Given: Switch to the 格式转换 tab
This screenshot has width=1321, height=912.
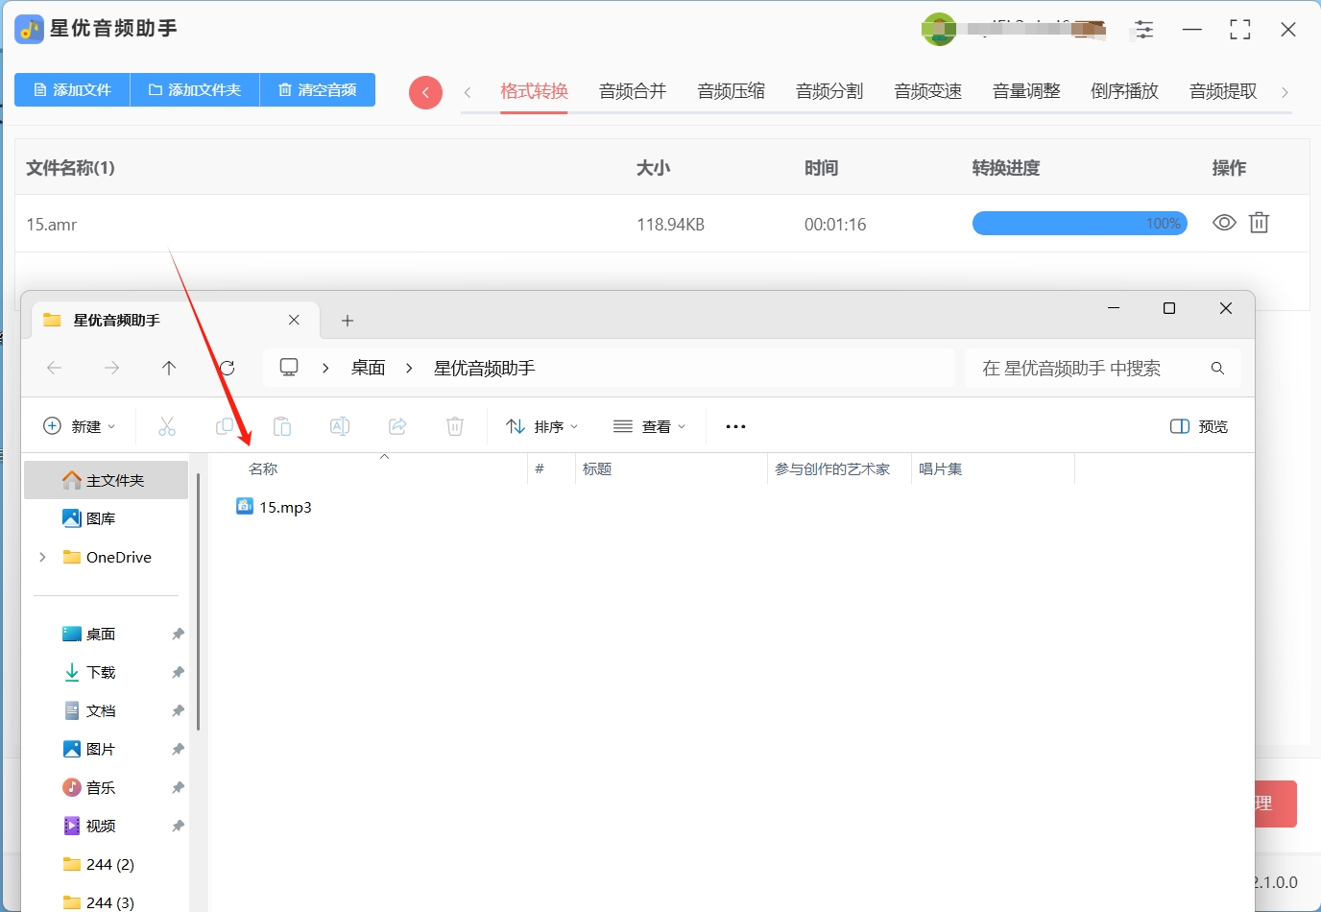Looking at the screenshot, I should coord(534,91).
